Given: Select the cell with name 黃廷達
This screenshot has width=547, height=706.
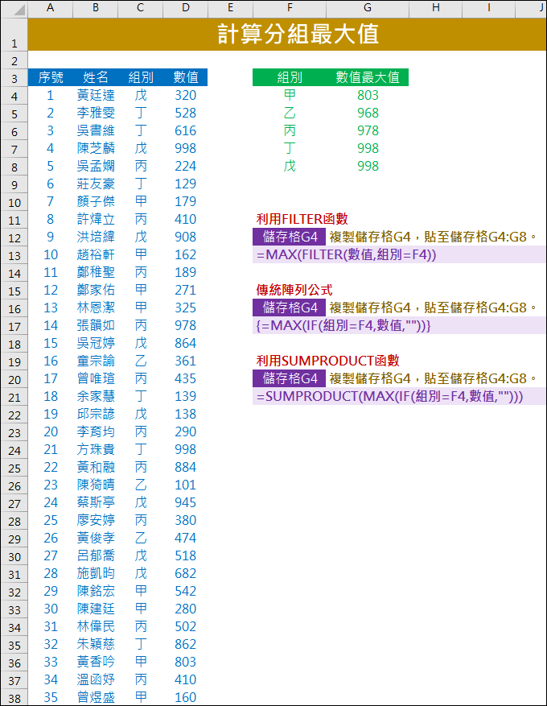Looking at the screenshot, I should [x=96, y=95].
